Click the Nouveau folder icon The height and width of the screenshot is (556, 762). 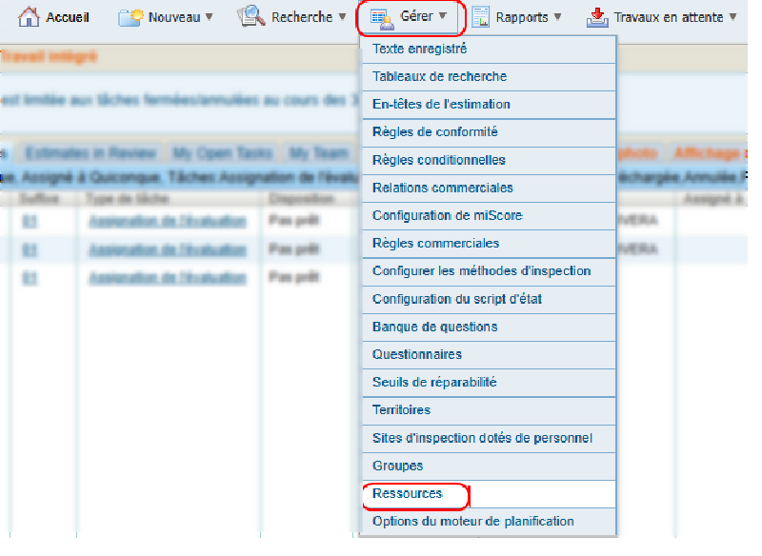point(130,17)
